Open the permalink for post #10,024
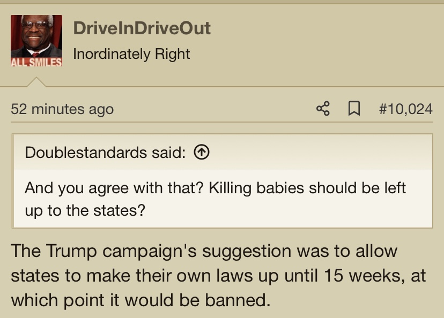The width and height of the screenshot is (444, 318). 405,109
